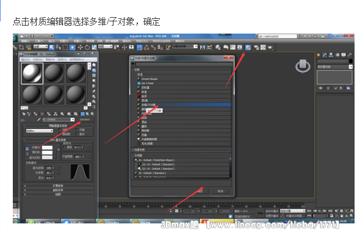Open the 实用程序(U) menu in Material Editor
This screenshot has width=357, height=235.
pyautogui.click(x=77, y=60)
